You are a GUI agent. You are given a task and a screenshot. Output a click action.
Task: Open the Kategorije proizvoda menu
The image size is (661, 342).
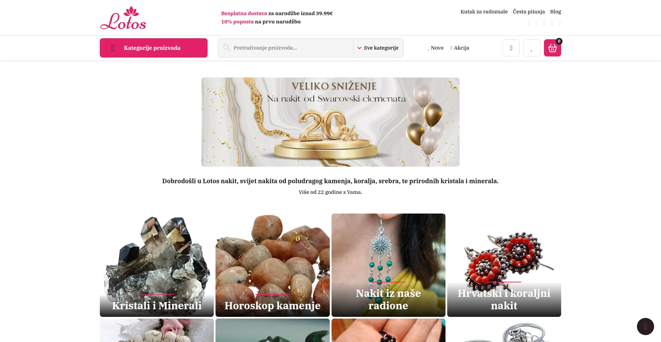154,48
